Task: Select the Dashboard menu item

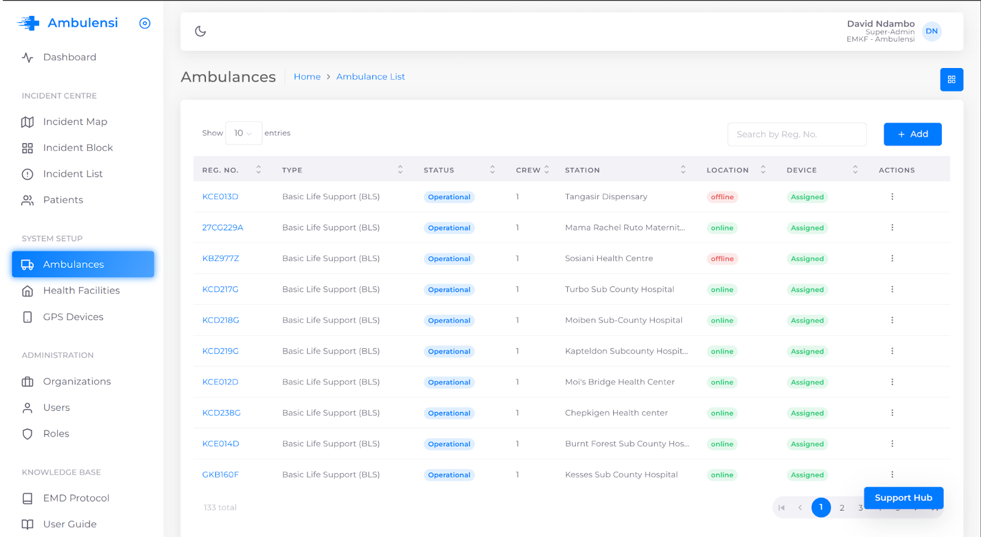Action: pos(69,57)
